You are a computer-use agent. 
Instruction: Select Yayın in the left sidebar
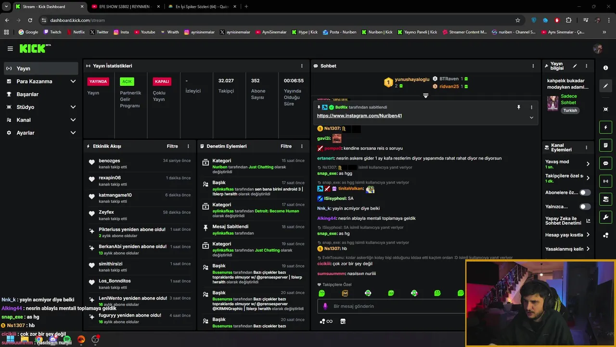[x=41, y=68]
